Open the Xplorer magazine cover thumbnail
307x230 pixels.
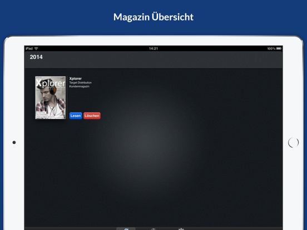coord(50,97)
